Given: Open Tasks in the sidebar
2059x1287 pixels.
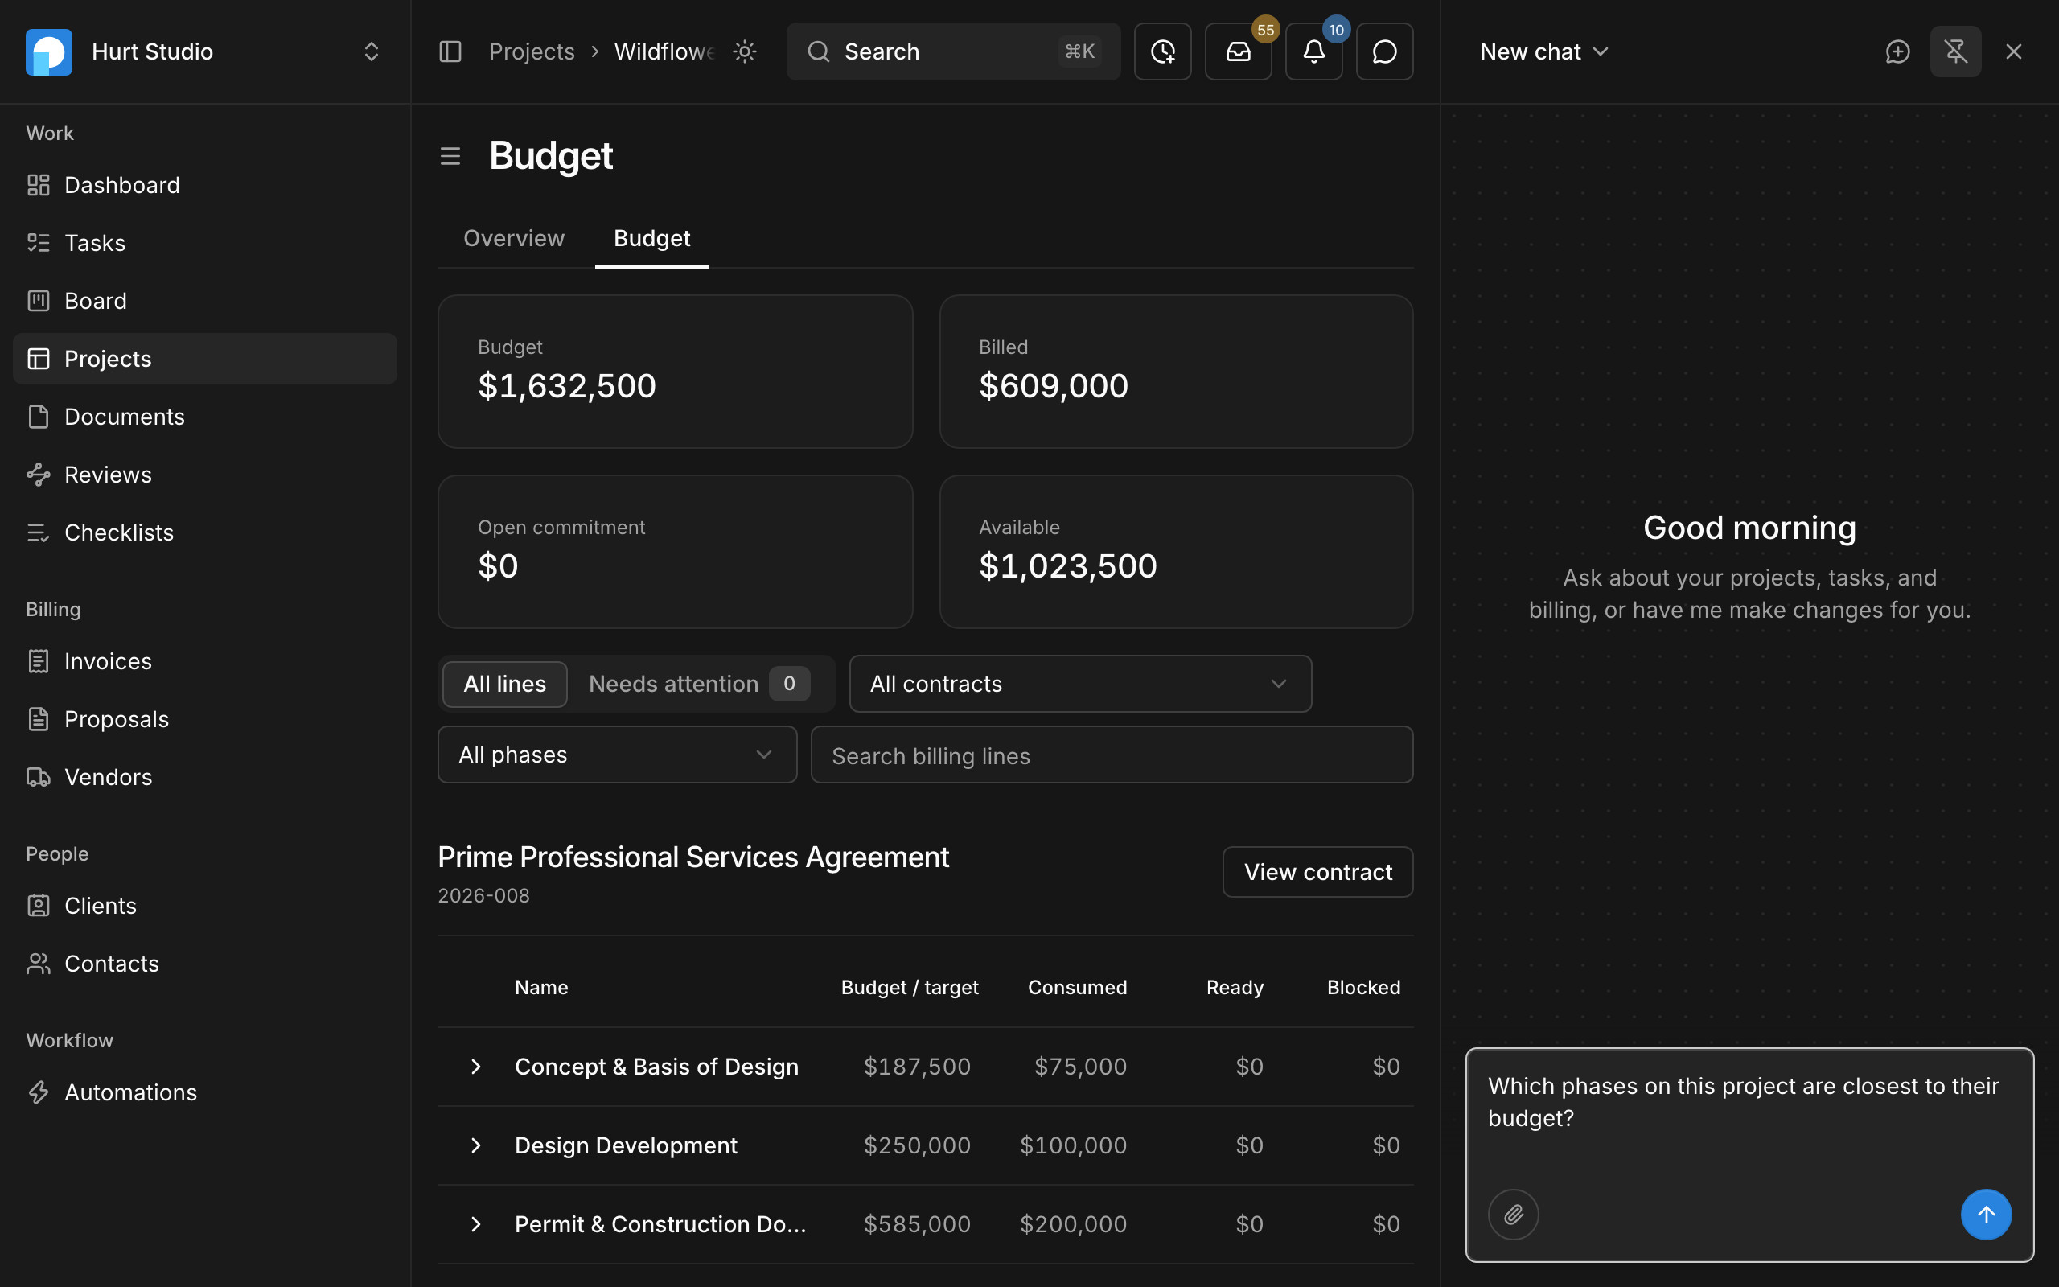Looking at the screenshot, I should click(205, 243).
